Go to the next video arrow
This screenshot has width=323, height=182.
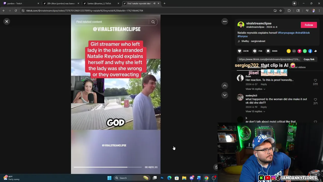coord(225,95)
